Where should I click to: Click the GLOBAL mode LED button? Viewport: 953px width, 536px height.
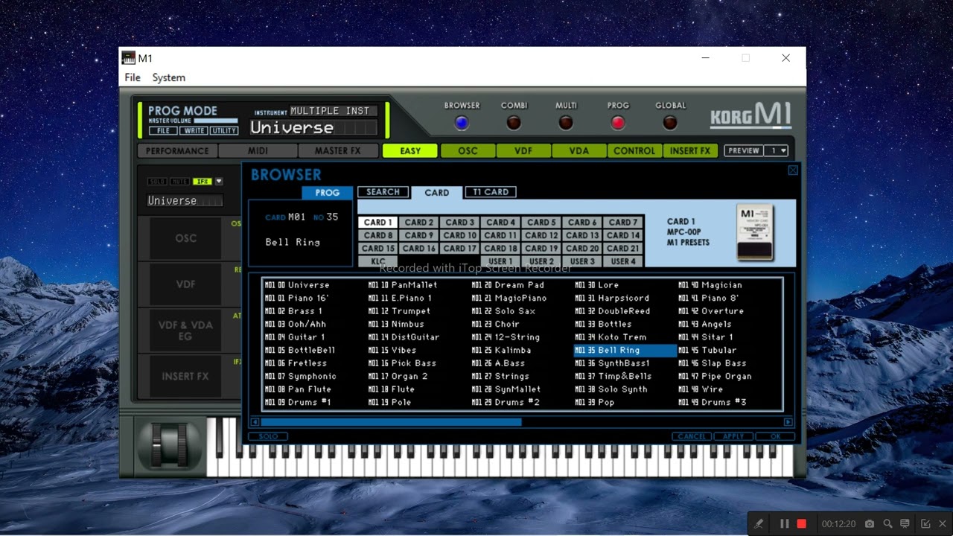tap(670, 123)
